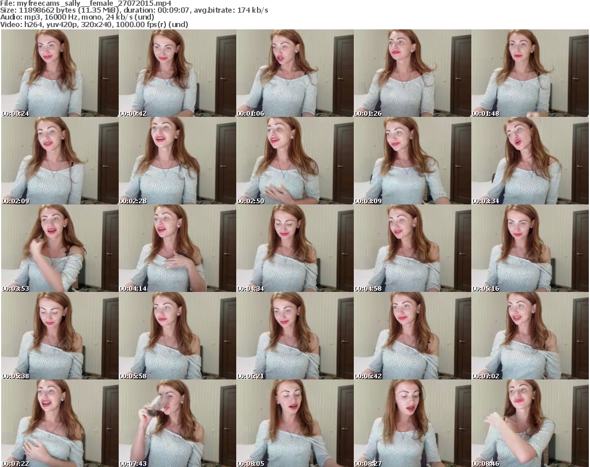This screenshot has width=590, height=467.
Task: Open the frame stamped 00:02:28
Action: [x=177, y=161]
